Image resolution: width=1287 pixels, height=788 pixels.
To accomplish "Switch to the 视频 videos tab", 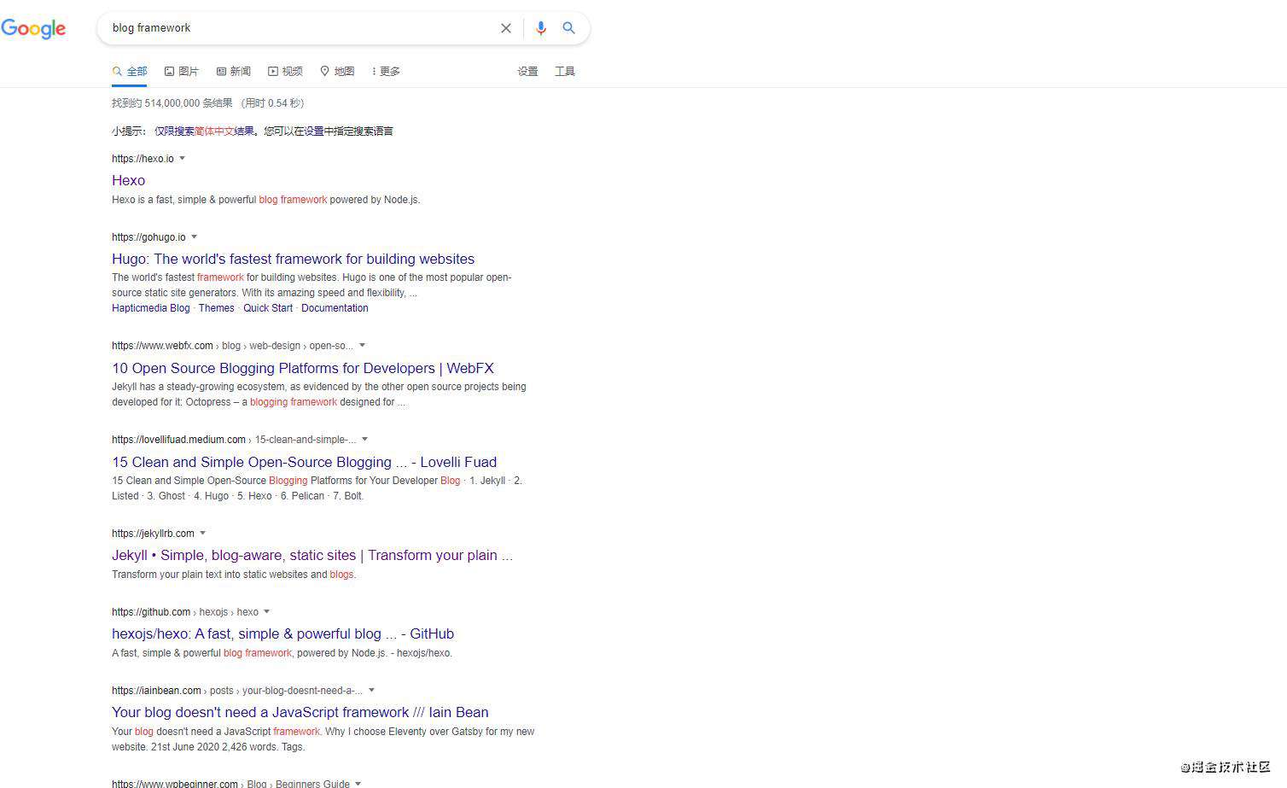I will [285, 71].
